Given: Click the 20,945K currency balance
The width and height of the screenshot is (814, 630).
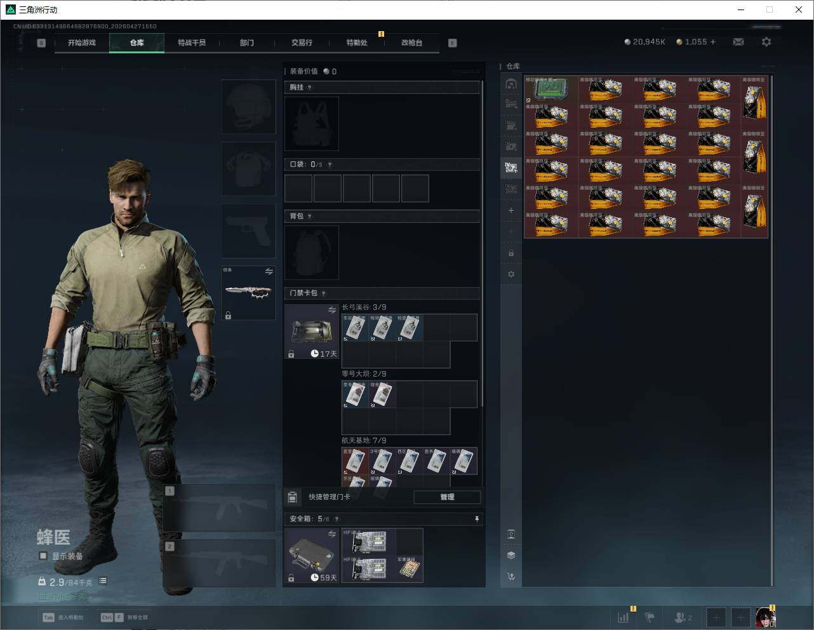Looking at the screenshot, I should [644, 42].
